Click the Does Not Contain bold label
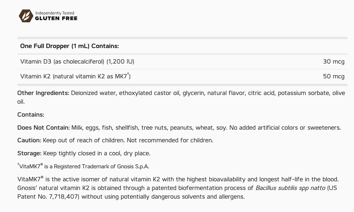This screenshot has height=212, width=354. point(43,127)
